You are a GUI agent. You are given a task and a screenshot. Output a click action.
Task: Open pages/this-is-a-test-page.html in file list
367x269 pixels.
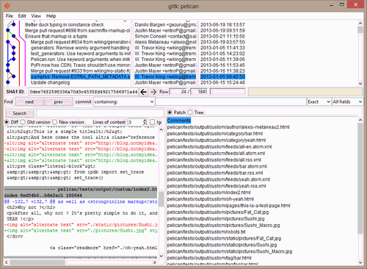click(228, 206)
